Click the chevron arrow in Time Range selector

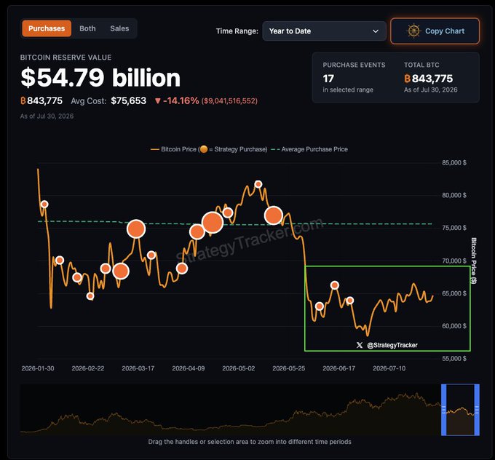click(376, 31)
